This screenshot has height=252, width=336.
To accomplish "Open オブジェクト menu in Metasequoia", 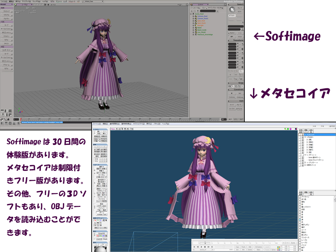I will click(139, 124).
